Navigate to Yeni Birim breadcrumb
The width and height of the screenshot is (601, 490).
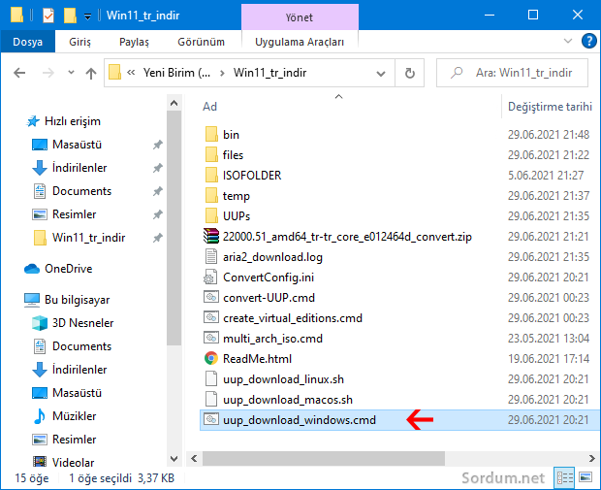click(x=176, y=73)
